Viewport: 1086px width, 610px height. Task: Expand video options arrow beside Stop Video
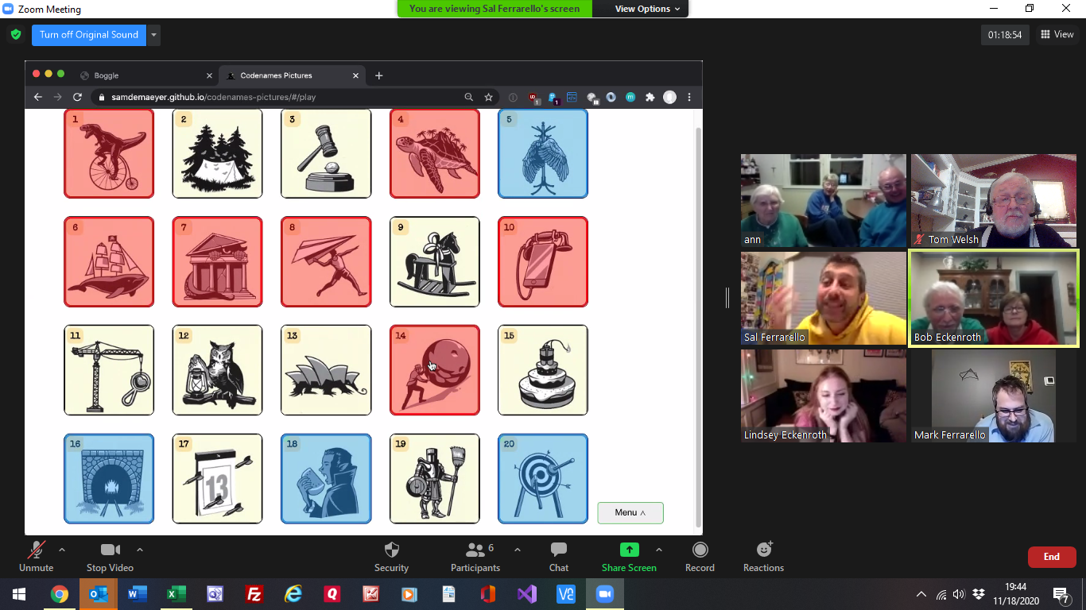[140, 550]
